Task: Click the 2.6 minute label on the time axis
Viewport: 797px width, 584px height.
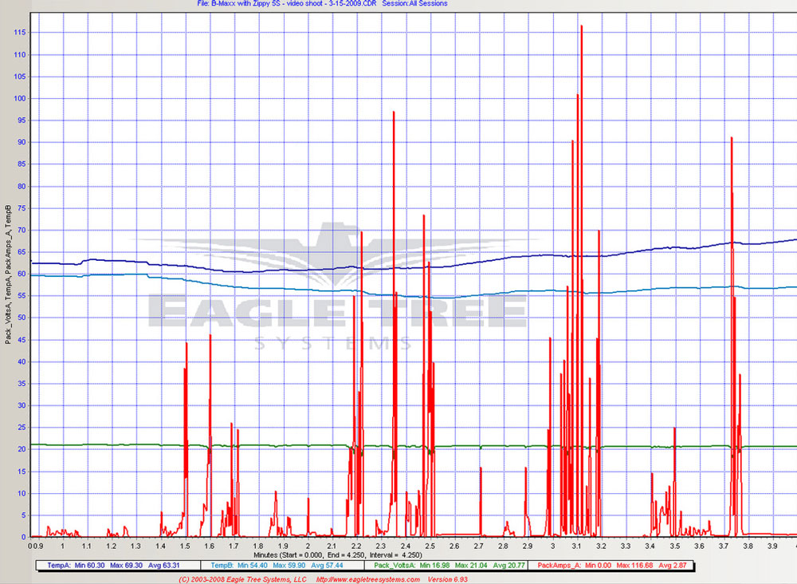Action: point(454,547)
